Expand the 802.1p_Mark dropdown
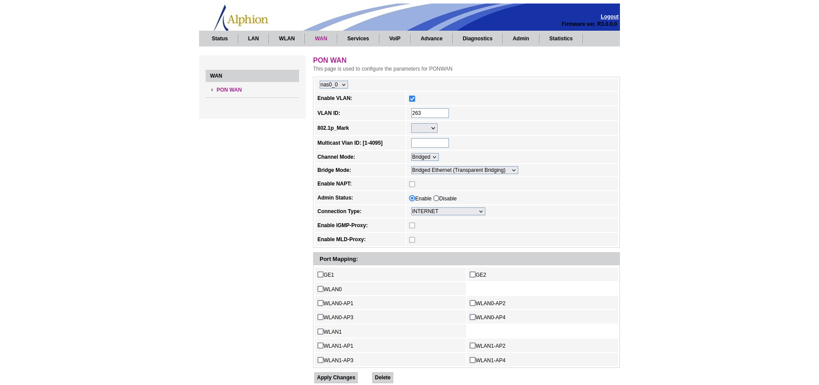819x385 pixels. [x=424, y=128]
